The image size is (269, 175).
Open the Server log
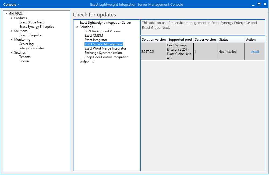(26, 44)
